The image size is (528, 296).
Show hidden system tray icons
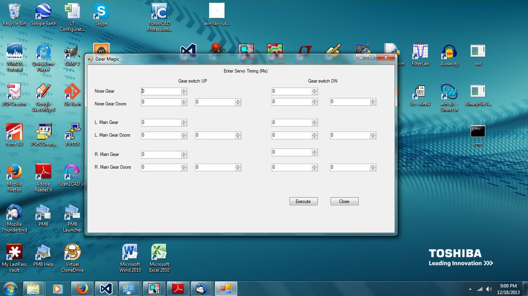coord(470,289)
